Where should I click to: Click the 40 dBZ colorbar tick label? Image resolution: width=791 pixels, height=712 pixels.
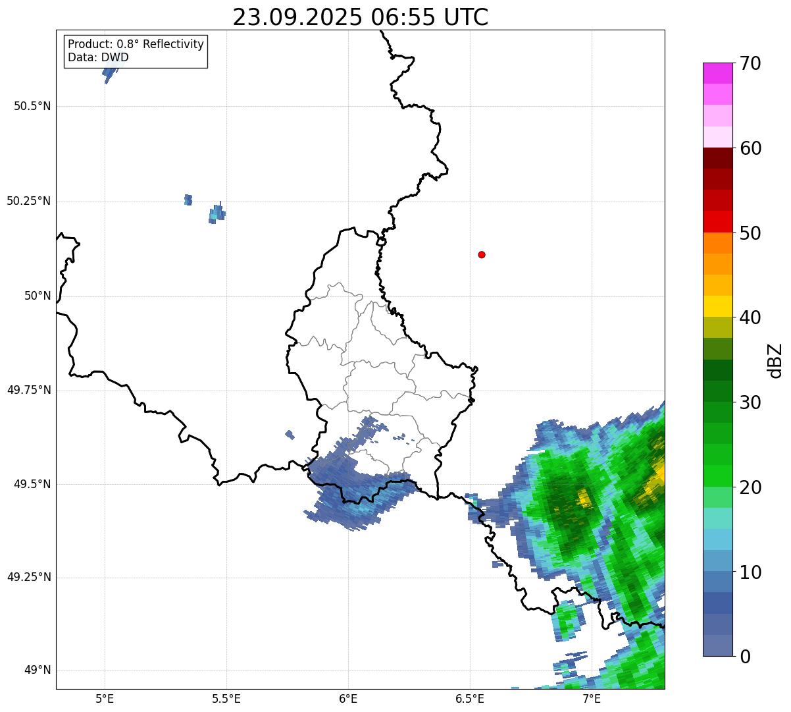coord(750,317)
